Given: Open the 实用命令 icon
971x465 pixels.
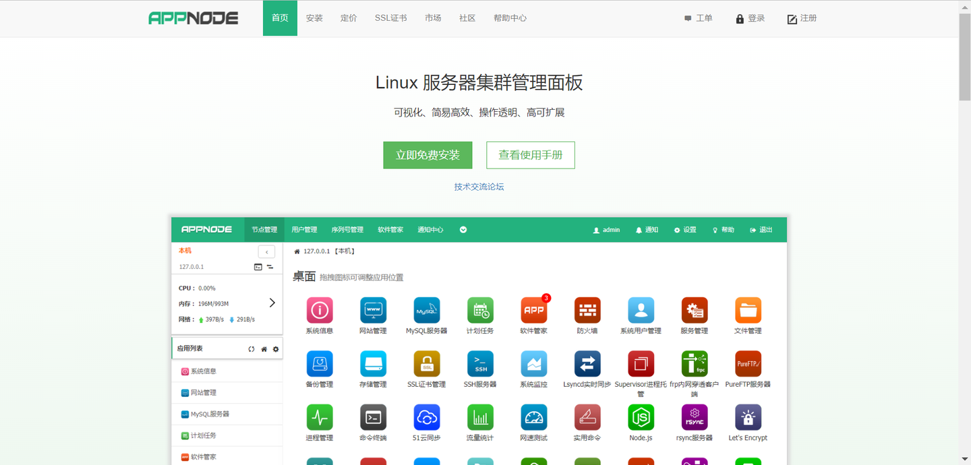Looking at the screenshot, I should pyautogui.click(x=587, y=418).
